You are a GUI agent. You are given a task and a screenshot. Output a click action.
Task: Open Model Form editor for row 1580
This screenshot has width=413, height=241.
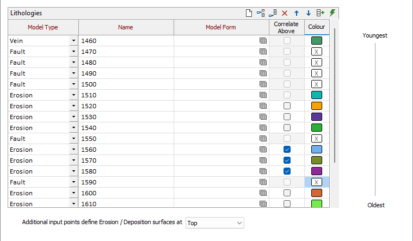263,171
